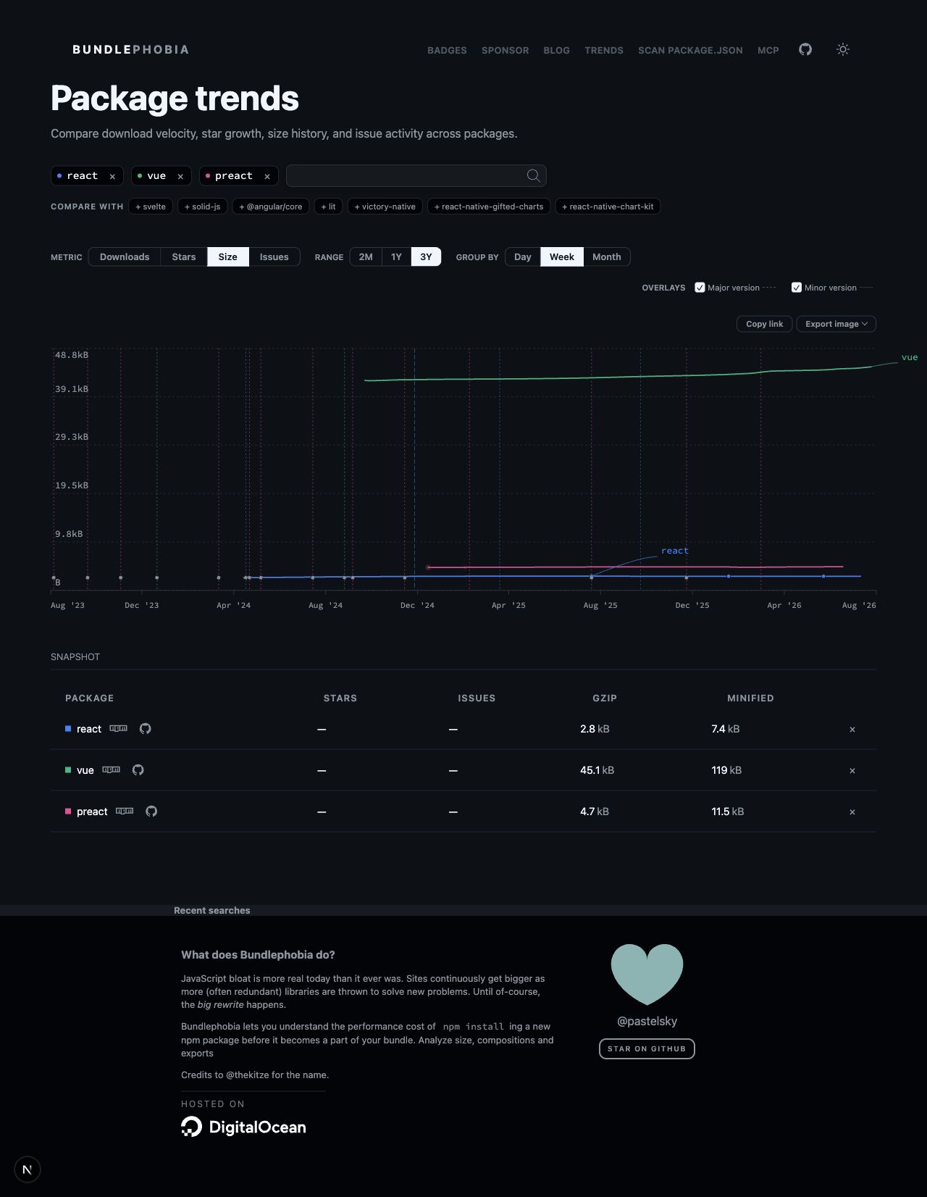Open the GitHub icon in the react row
This screenshot has width=927, height=1197.
[x=145, y=728]
